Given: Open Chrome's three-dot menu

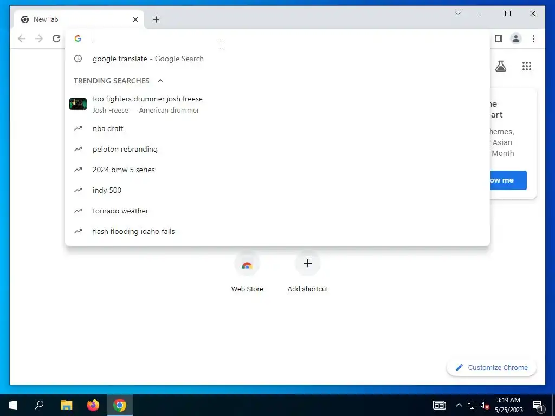Looking at the screenshot, I should 533,38.
